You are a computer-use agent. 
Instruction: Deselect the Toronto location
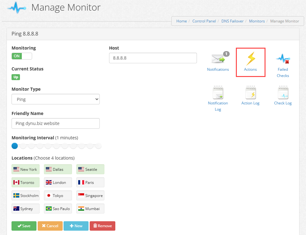pos(26,182)
